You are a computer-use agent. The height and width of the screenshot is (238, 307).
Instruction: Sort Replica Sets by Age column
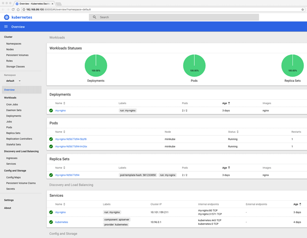(x=226, y=168)
